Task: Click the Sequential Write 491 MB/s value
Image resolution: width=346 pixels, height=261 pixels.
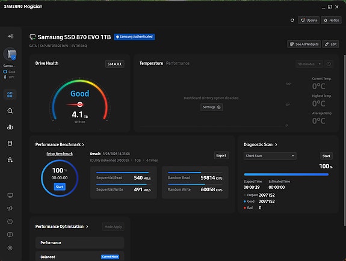Action: point(143,189)
